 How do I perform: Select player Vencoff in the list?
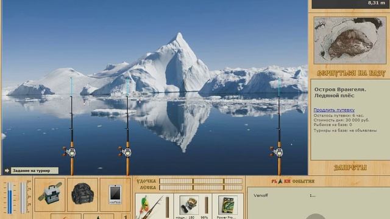[x=261, y=195]
